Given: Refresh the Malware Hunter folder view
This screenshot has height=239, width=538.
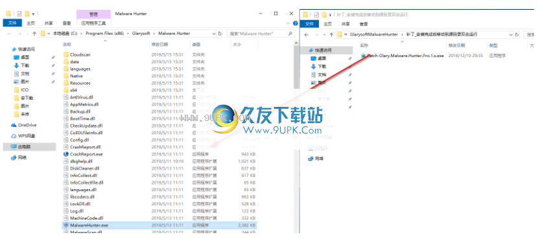Looking at the screenshot, I should [220, 34].
